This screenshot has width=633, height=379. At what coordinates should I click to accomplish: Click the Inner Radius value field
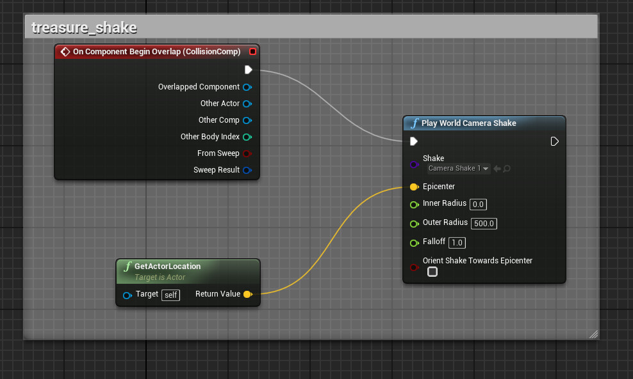point(478,205)
